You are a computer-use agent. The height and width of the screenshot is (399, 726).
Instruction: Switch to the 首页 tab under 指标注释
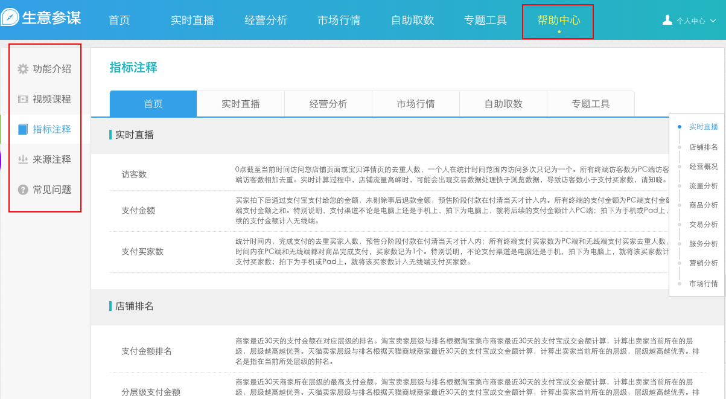tap(153, 104)
